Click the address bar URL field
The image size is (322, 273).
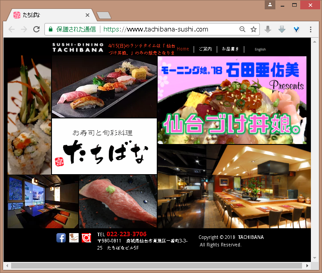pos(152,29)
